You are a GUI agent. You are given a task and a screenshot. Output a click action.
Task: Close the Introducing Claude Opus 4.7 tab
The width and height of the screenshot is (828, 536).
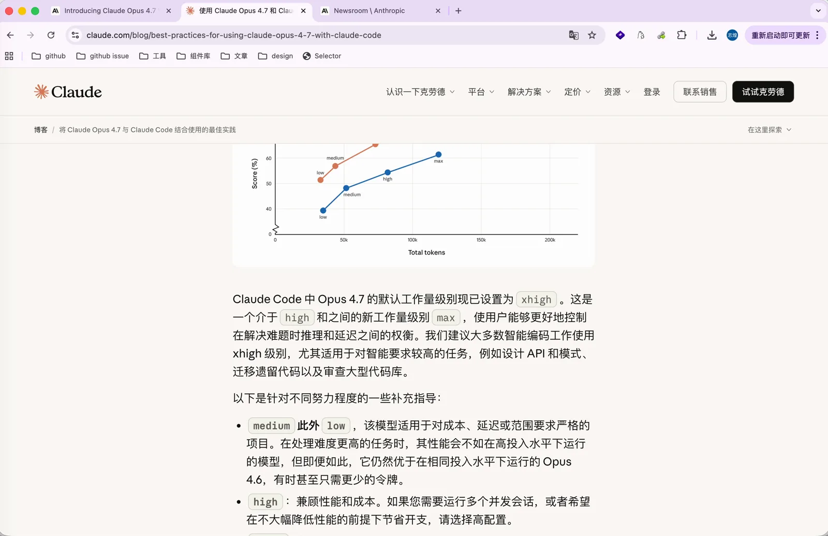point(168,10)
